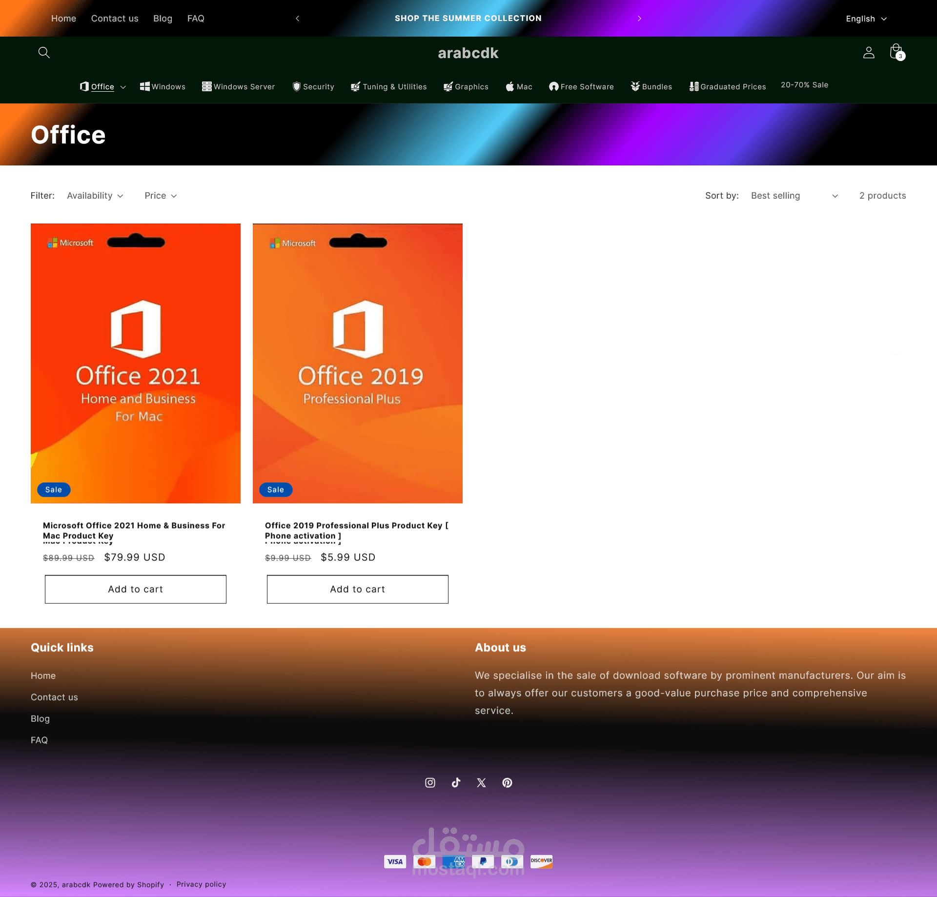Open the Office 2019 Professional Plus product image
Screen dimensions: 937x897
pos(358,363)
